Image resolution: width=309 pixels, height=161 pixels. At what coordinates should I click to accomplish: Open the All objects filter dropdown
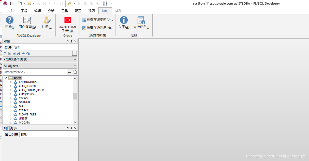click(40, 66)
